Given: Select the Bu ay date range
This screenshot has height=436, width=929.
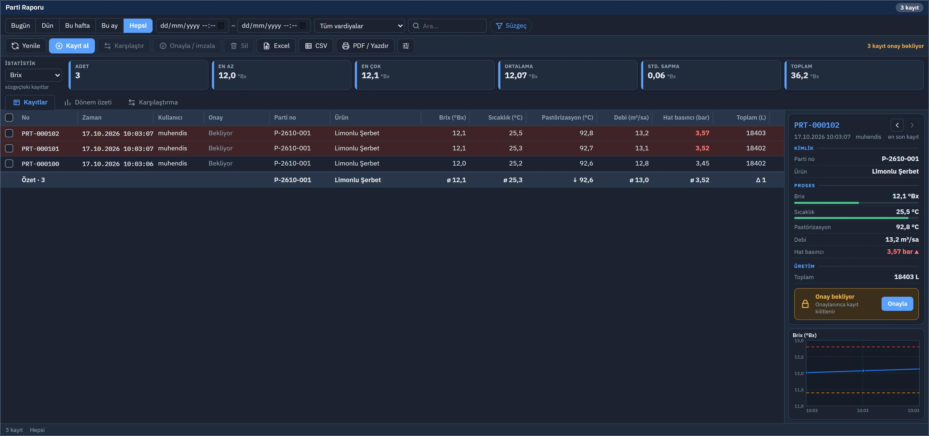Looking at the screenshot, I should pyautogui.click(x=110, y=25).
